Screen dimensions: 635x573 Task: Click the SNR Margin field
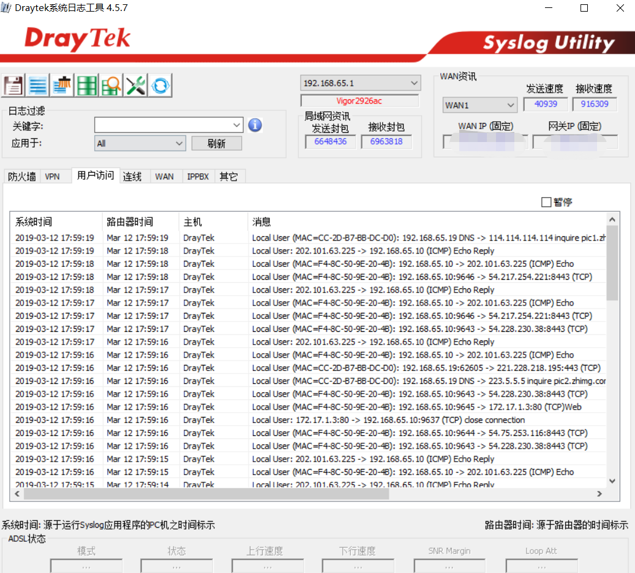point(449,566)
